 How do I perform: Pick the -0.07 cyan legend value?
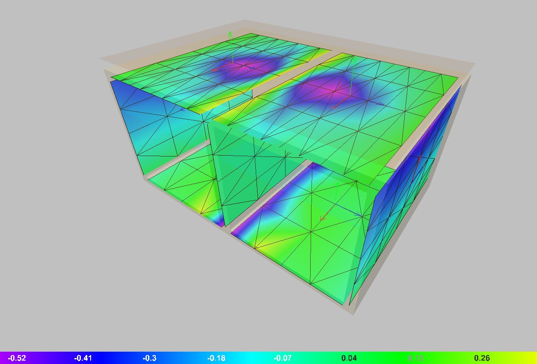click(283, 358)
